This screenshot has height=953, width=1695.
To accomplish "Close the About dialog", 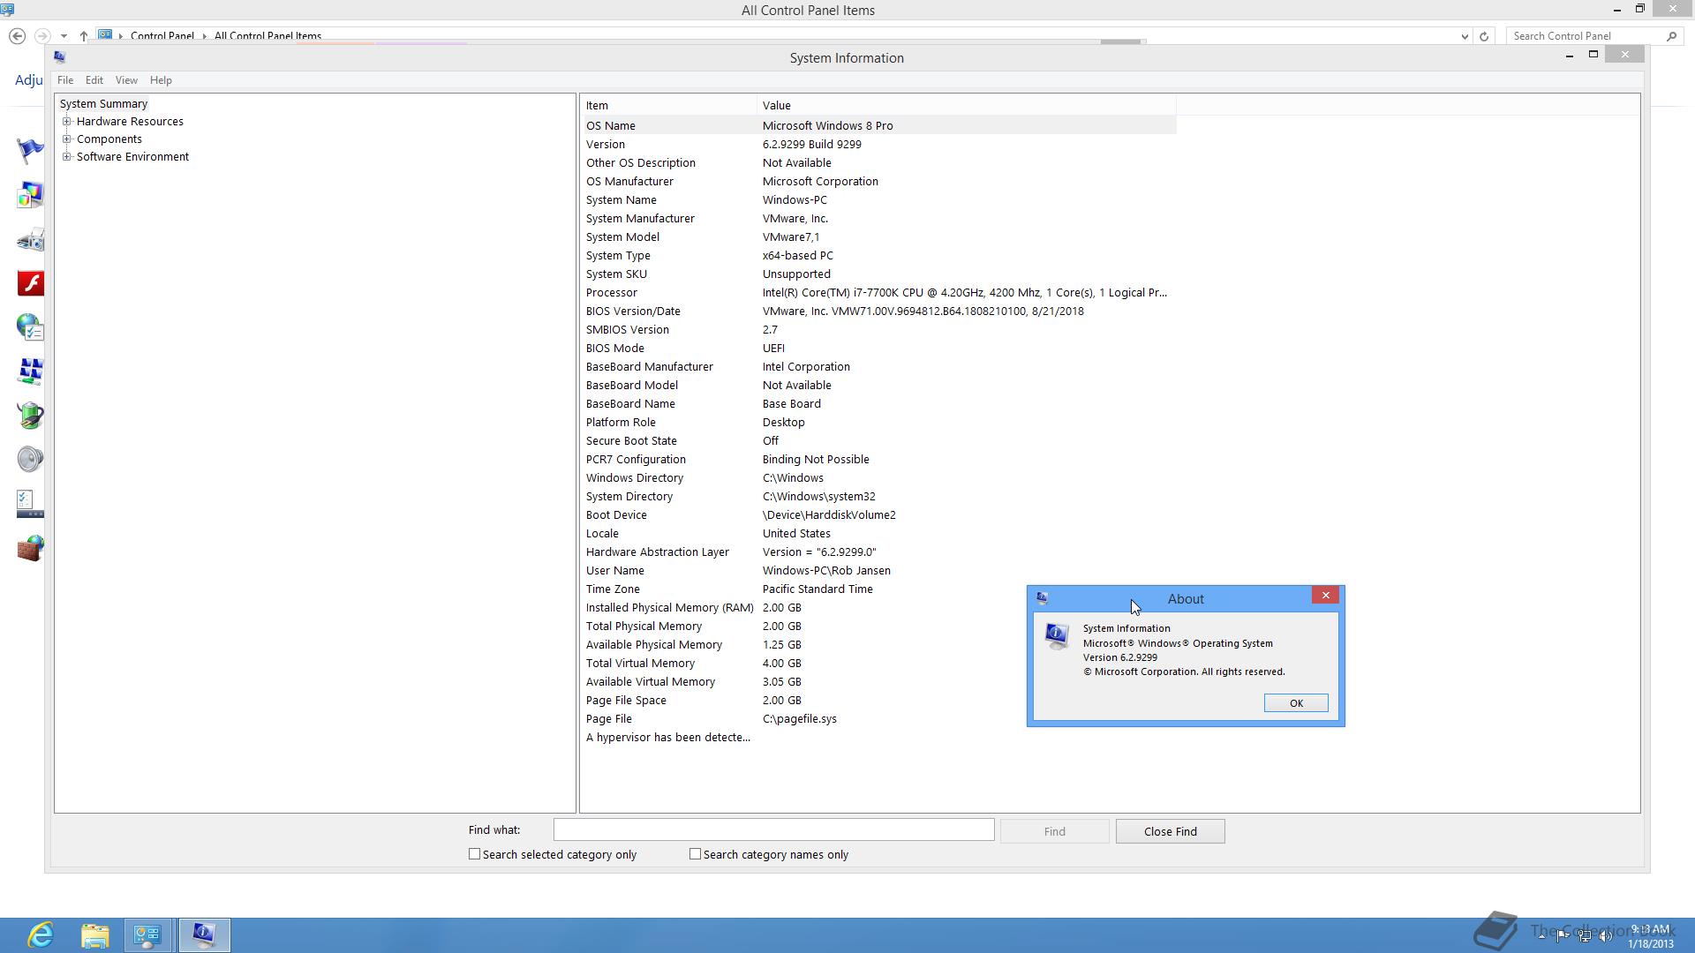I will 1325,596.
